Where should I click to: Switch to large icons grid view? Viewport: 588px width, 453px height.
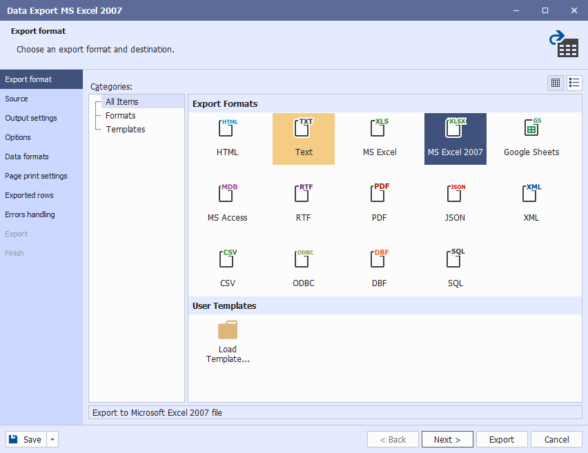click(x=556, y=83)
